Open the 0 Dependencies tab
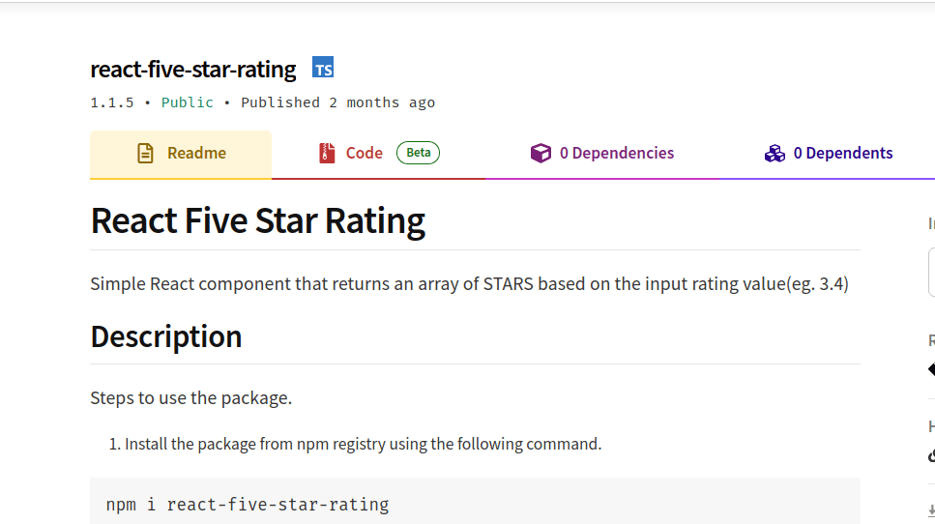This screenshot has width=935, height=524. (x=616, y=153)
